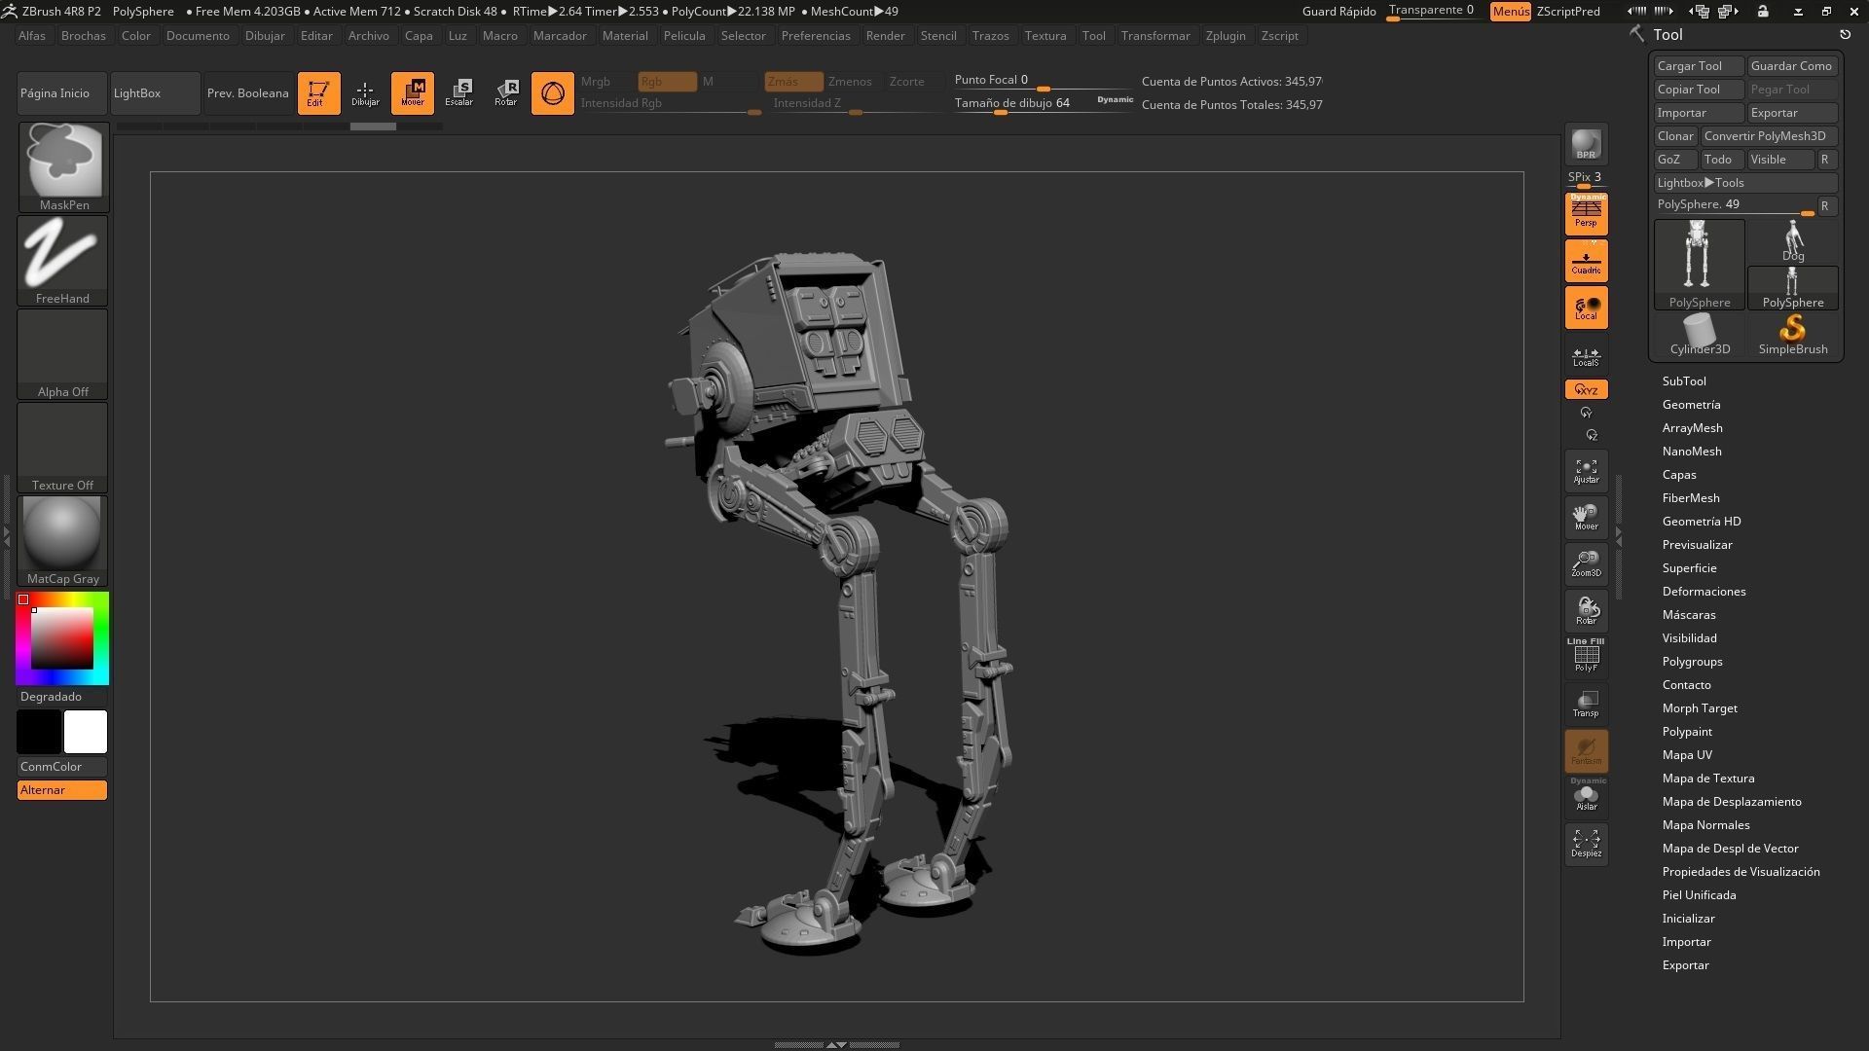The height and width of the screenshot is (1051, 1869).
Task: Adjust the Tamaño de dibujo slider
Action: click(1044, 104)
